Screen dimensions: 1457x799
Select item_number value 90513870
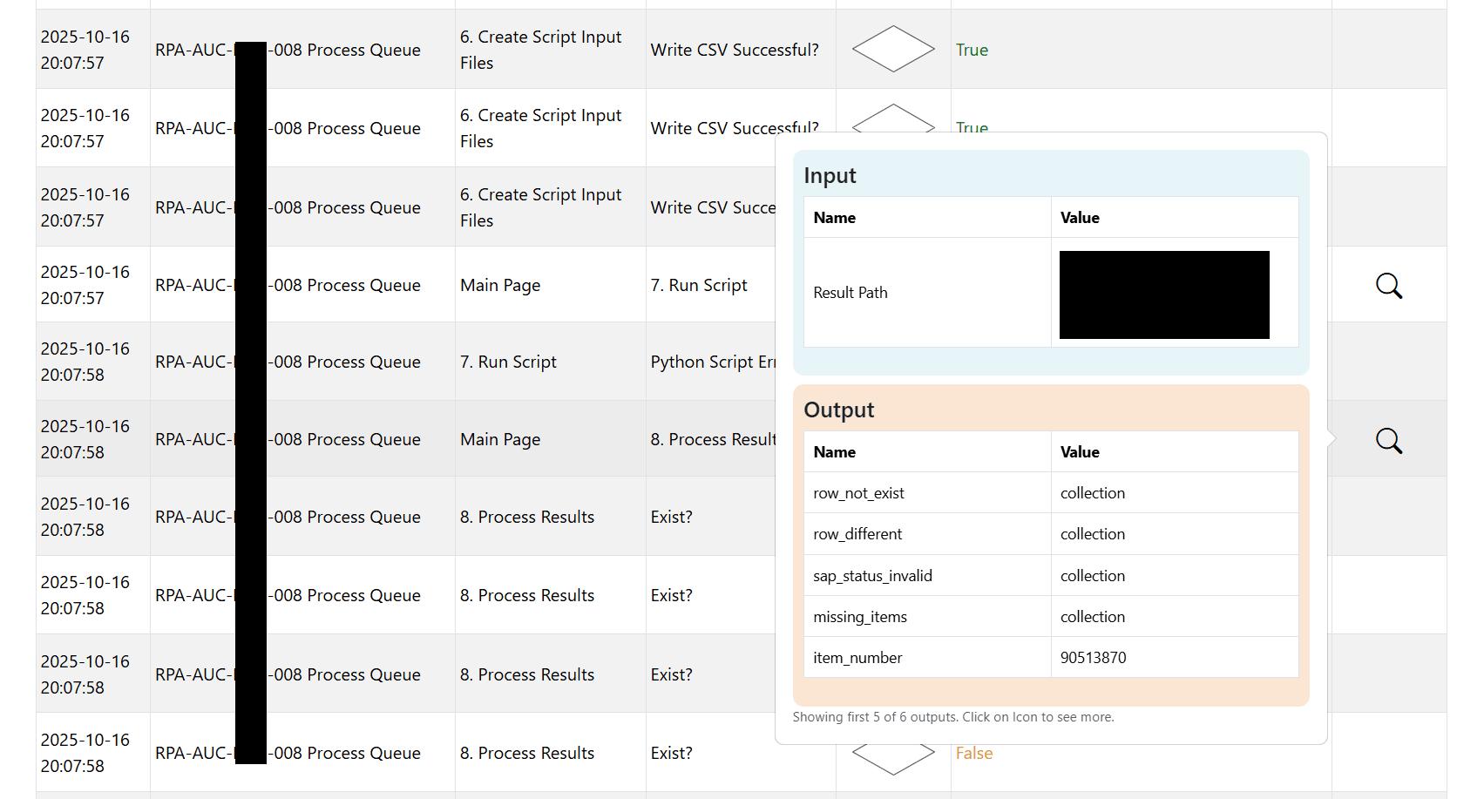pos(1093,658)
